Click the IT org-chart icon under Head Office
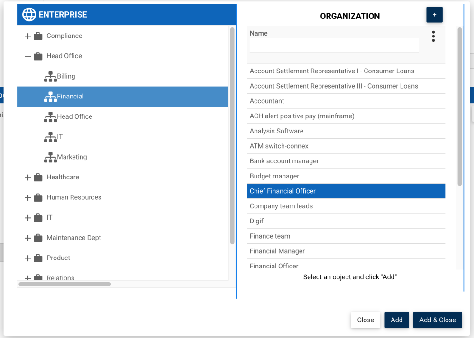 (x=50, y=137)
